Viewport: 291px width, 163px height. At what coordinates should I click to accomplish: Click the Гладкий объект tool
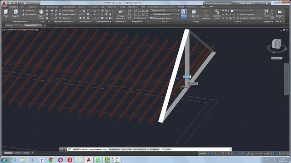pyautogui.click(x=41, y=14)
